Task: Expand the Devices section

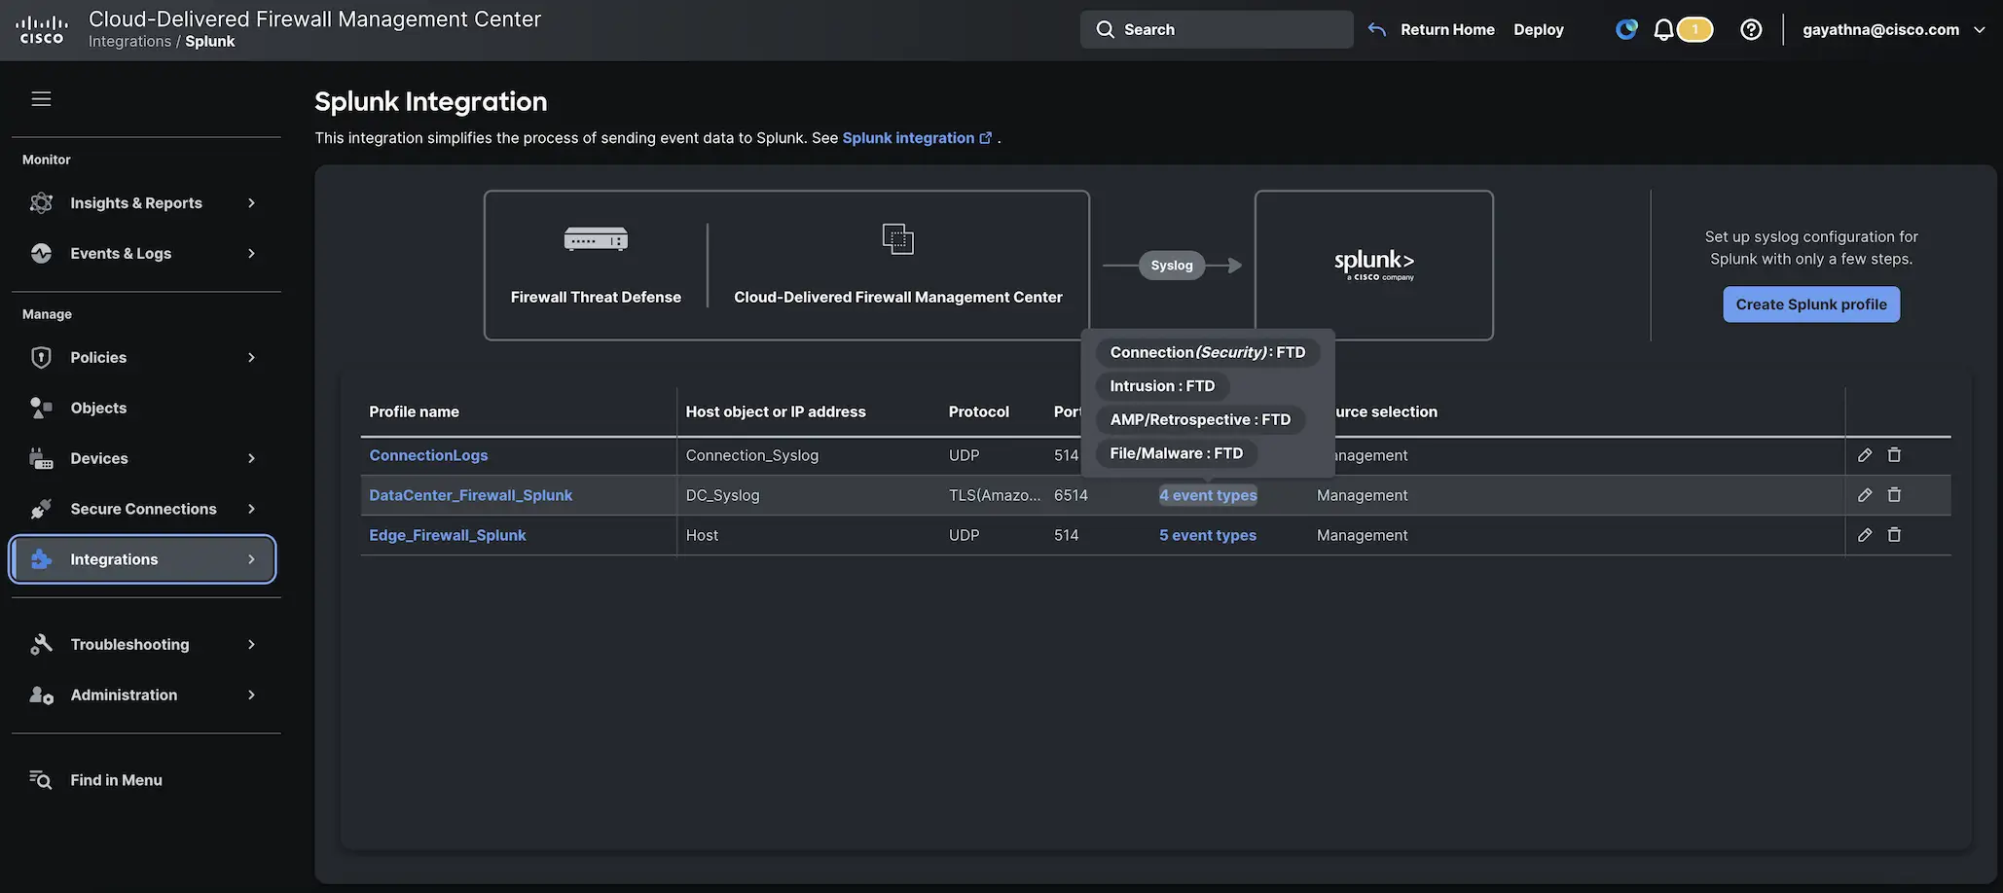Action: tap(252, 457)
